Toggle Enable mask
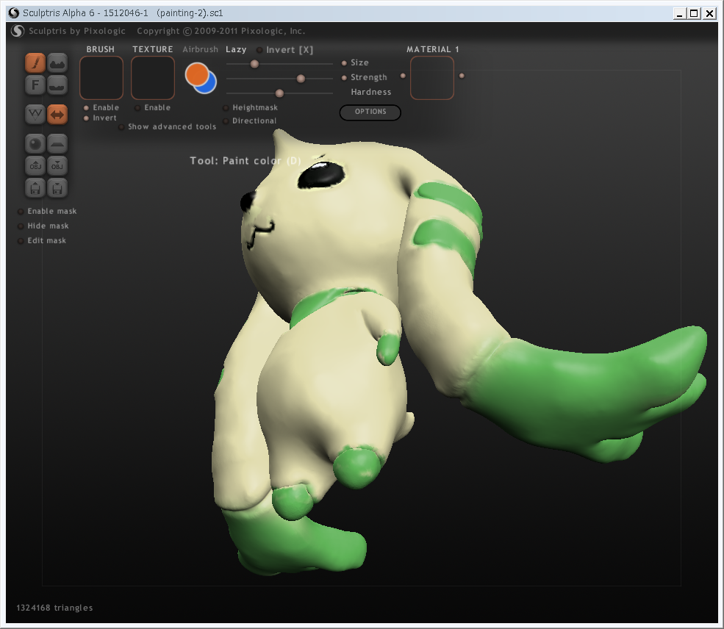The width and height of the screenshot is (724, 629). pos(21,212)
